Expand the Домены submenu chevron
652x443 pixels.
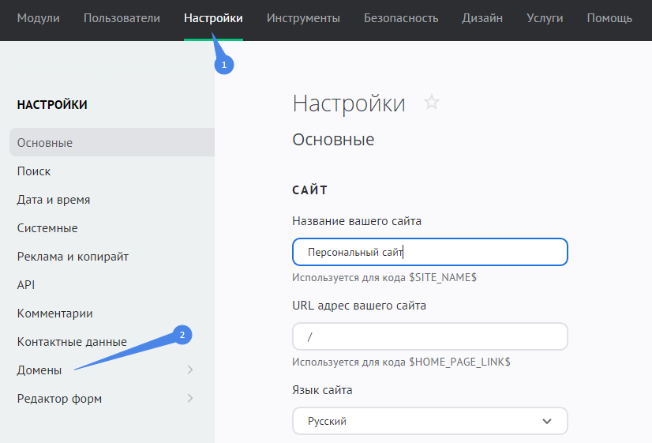pos(189,370)
